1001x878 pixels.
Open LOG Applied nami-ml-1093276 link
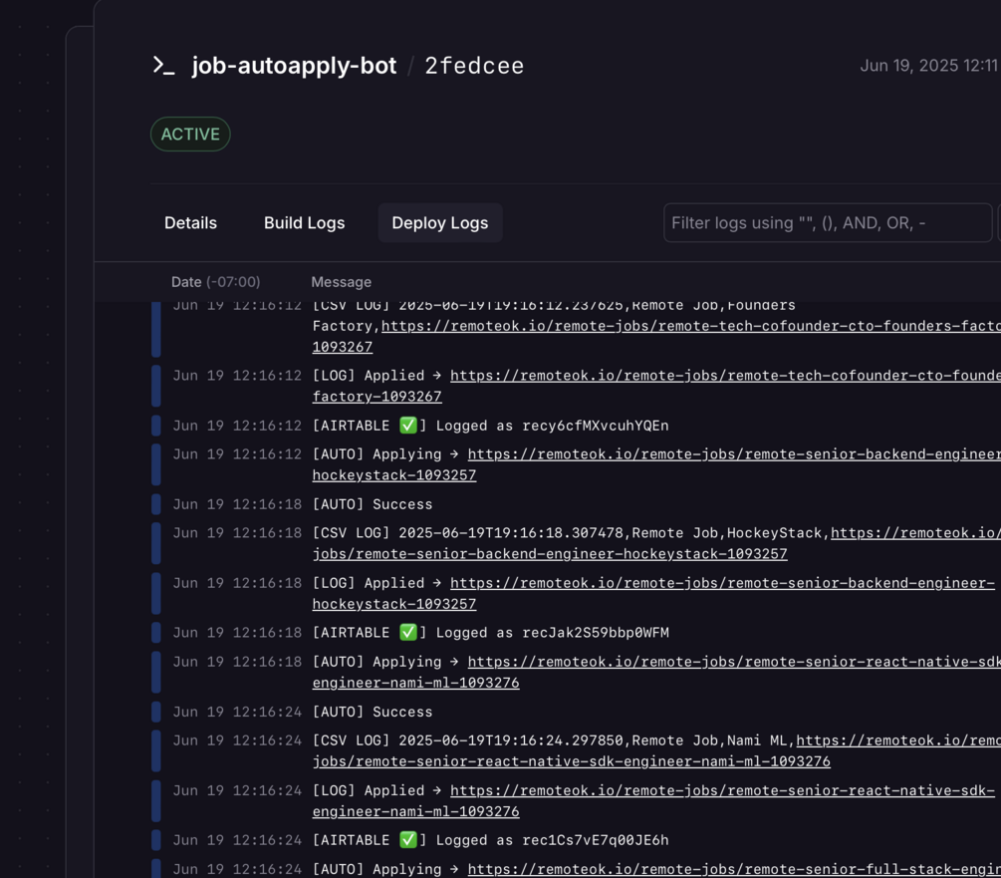722,790
